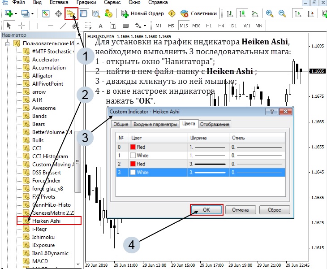Open the Графики menu
Viewport: 327px width, 269px height.
pos(86,3)
